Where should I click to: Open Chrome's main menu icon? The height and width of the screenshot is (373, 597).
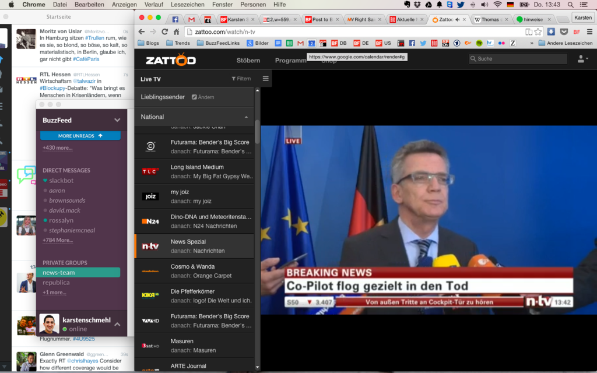point(589,31)
